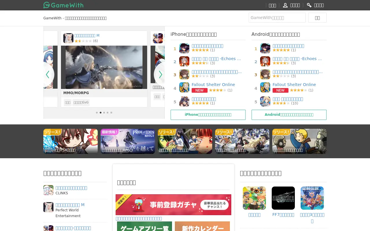The image size is (370, 231).
Task: Open the Fallout Shelter icon in Android ranking
Action: pos(265,87)
